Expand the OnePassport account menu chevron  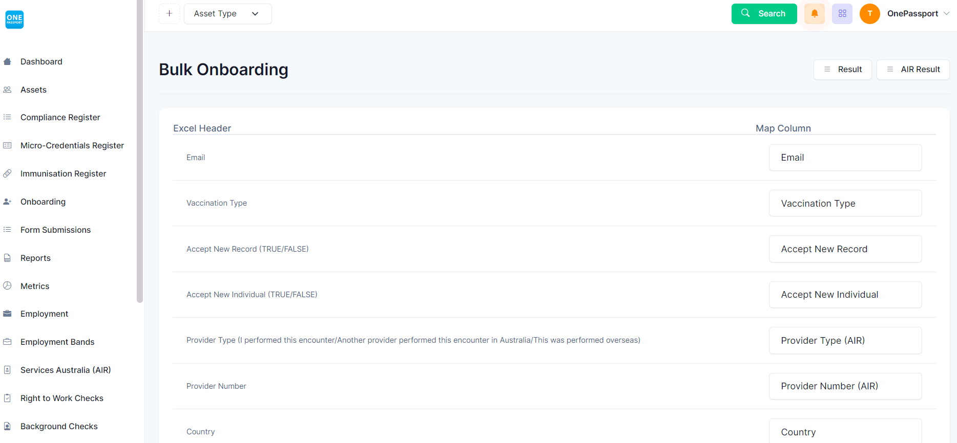tap(946, 14)
